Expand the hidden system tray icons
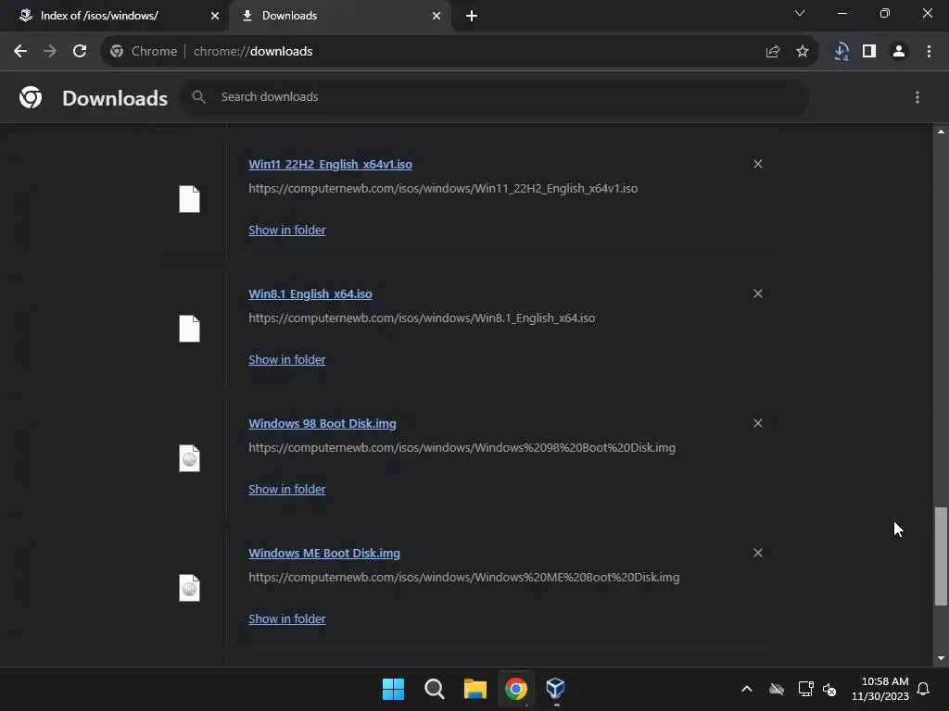This screenshot has height=711, width=949. (x=747, y=689)
